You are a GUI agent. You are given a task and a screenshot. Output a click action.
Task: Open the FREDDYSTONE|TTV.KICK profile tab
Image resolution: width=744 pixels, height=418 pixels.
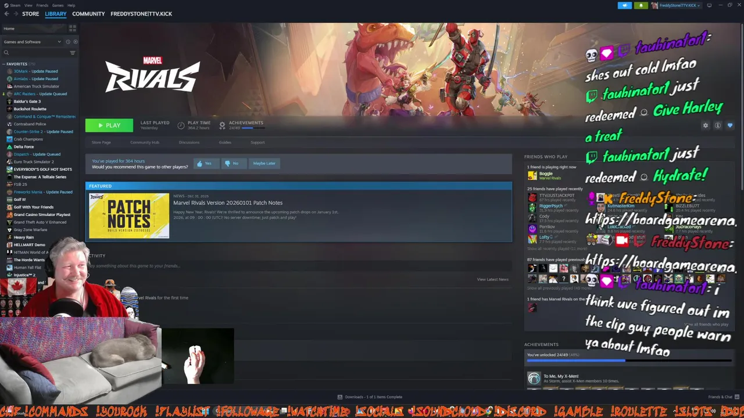coord(141,14)
